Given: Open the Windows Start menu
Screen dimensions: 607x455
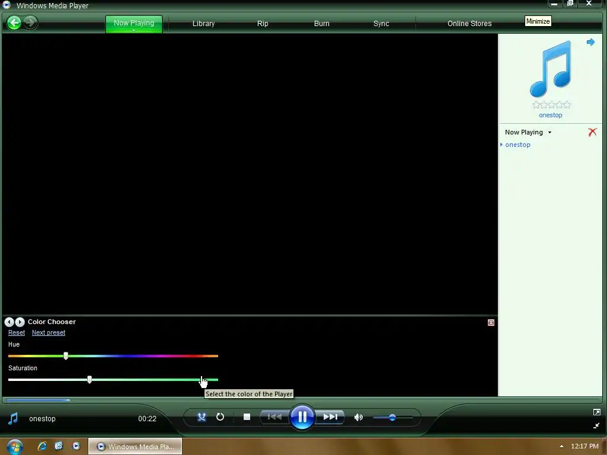Looking at the screenshot, I should [14, 447].
